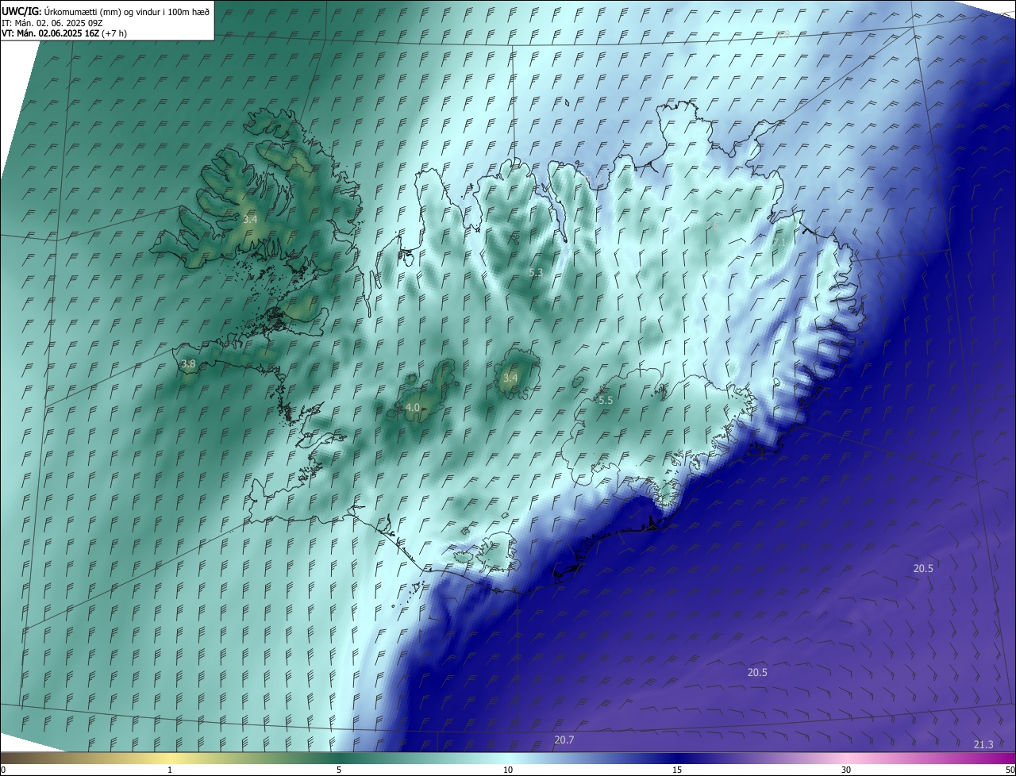The width and height of the screenshot is (1016, 776).
Task: Click the 5 tick label on the colour scale
Action: 339,770
